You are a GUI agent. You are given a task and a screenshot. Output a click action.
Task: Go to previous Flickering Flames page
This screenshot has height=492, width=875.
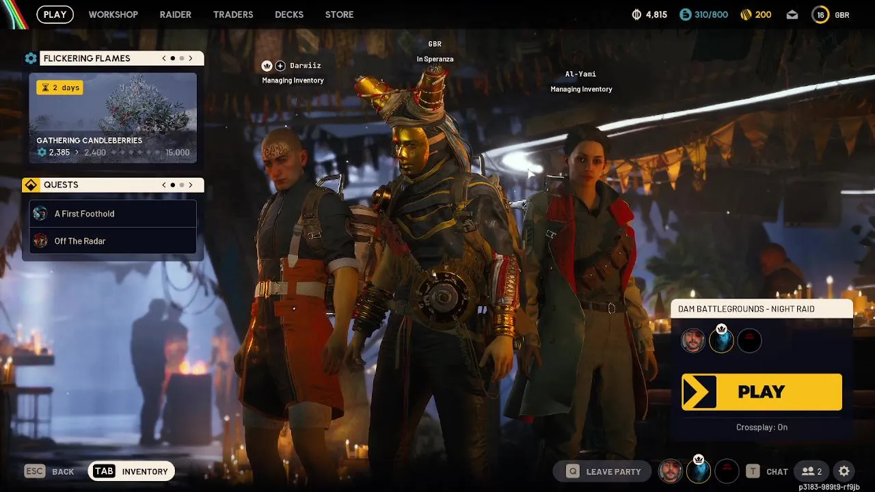click(x=164, y=59)
